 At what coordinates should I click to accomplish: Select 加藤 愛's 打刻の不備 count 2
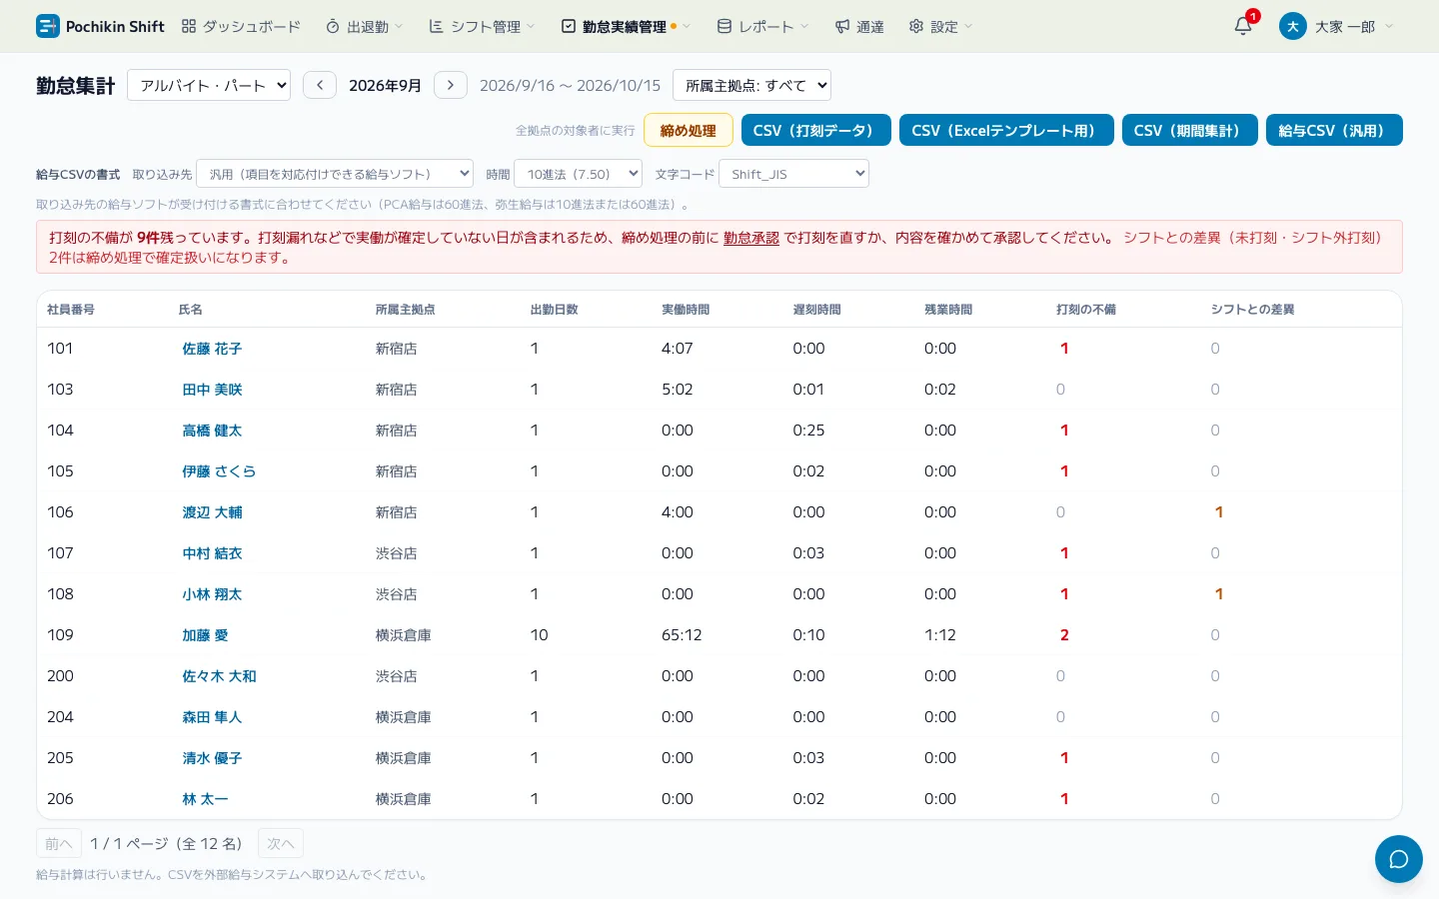coord(1064,635)
